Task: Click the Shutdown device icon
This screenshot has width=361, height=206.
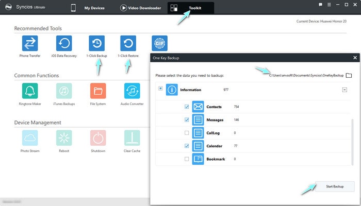Action: click(98, 138)
